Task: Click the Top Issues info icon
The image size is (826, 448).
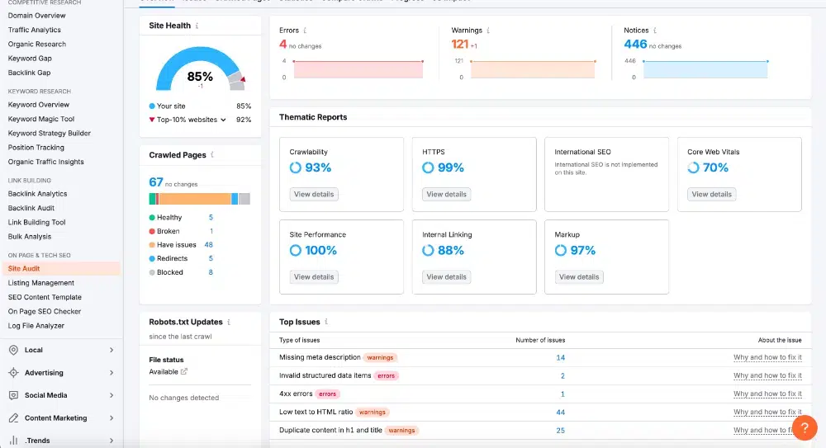Action: click(326, 322)
